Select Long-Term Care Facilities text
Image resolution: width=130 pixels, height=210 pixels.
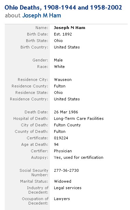click(x=79, y=118)
